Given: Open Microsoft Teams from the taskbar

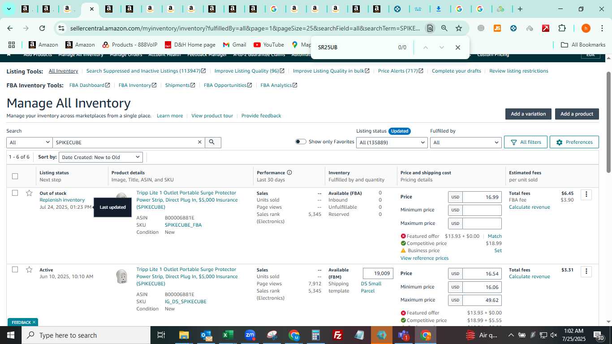Looking at the screenshot, I should (x=403, y=335).
